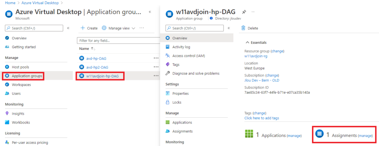Viewport: 379px width, 146px height.
Task: Collapse the Essentials section
Action: point(256,43)
